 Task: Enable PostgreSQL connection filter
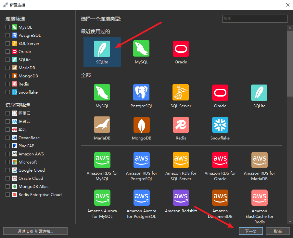[8, 35]
